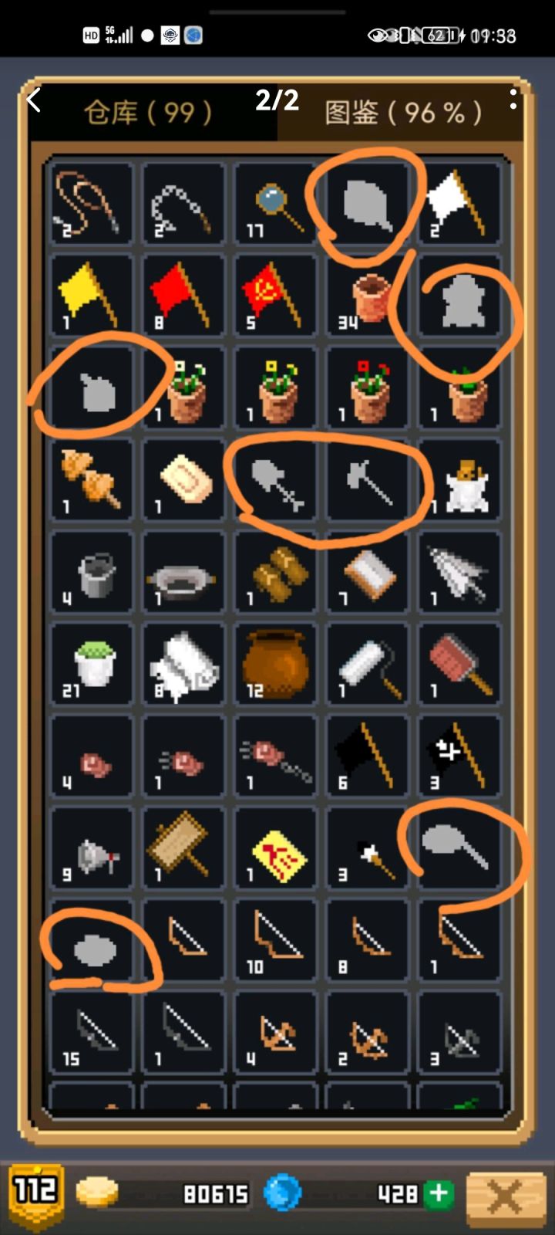The height and width of the screenshot is (1235, 555).
Task: Switch to the 仓库 (99) tab
Action: [x=148, y=113]
